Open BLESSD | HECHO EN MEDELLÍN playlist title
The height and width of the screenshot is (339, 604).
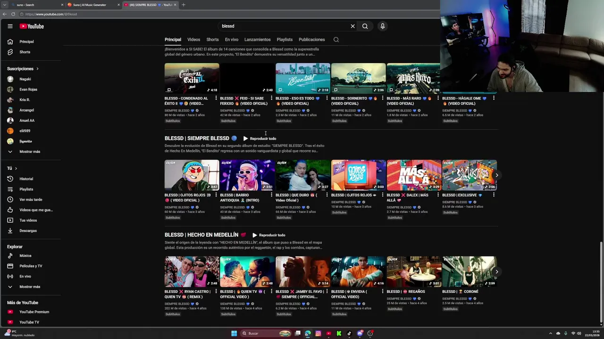coord(205,235)
